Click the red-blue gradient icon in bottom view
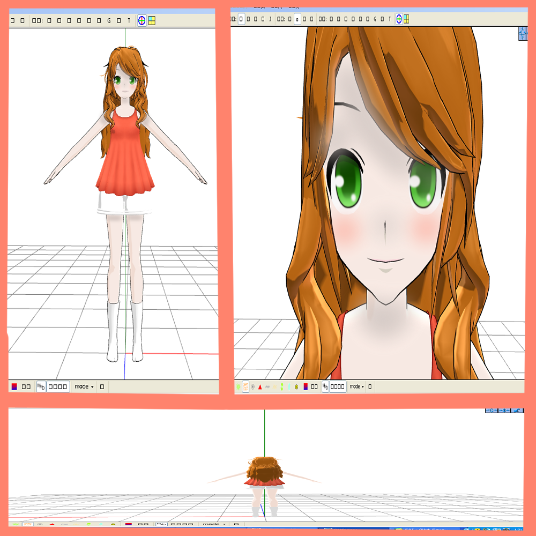Screen dimensions: 536x536 click(x=129, y=524)
